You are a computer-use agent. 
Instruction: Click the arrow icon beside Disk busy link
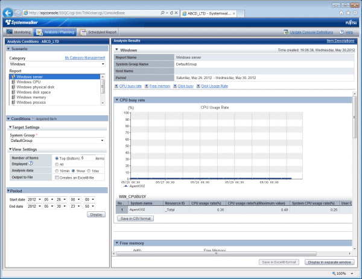point(175,86)
